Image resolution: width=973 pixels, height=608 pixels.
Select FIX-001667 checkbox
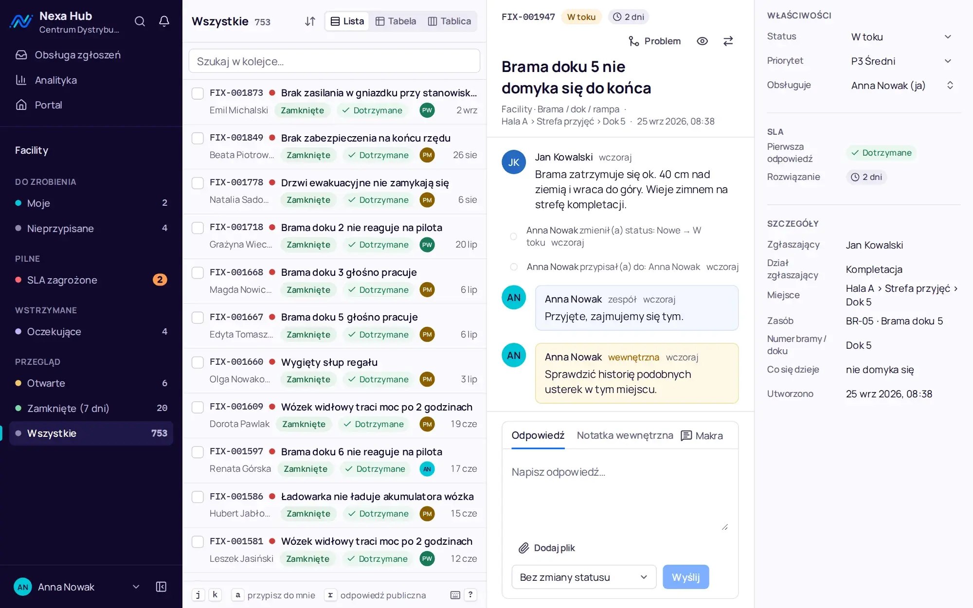click(198, 318)
